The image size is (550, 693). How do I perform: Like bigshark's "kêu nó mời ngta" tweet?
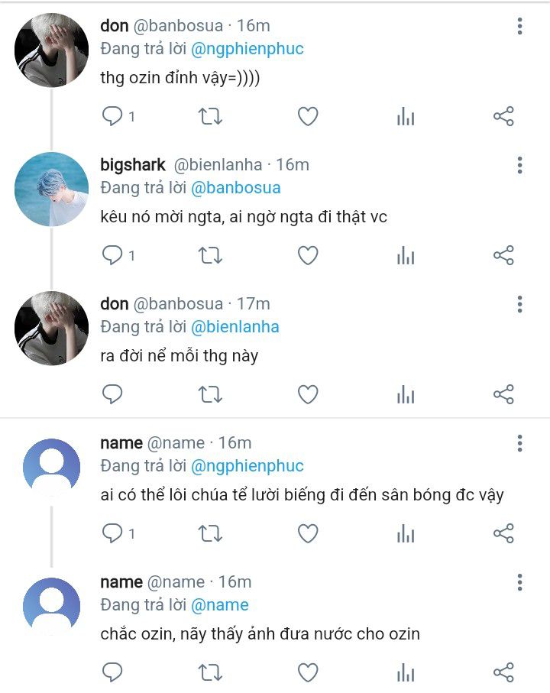point(308,255)
